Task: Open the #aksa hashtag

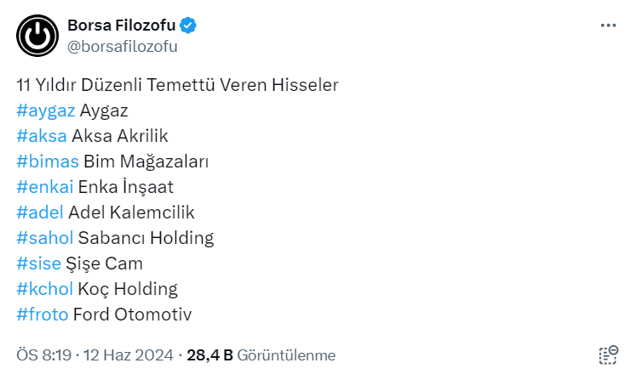Action: point(41,136)
